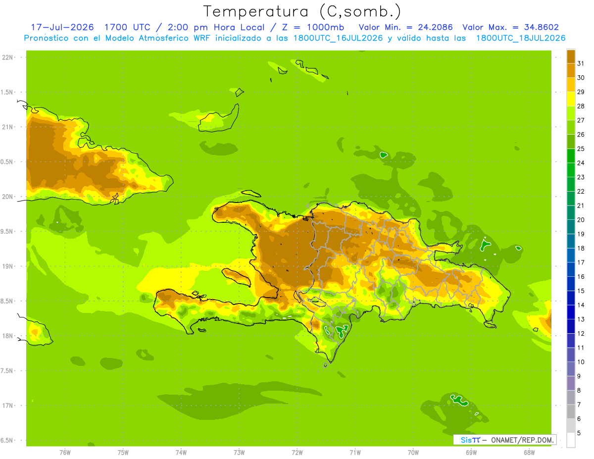Click the "76W" longitude axis label
The image size is (594, 459).
[x=65, y=453]
